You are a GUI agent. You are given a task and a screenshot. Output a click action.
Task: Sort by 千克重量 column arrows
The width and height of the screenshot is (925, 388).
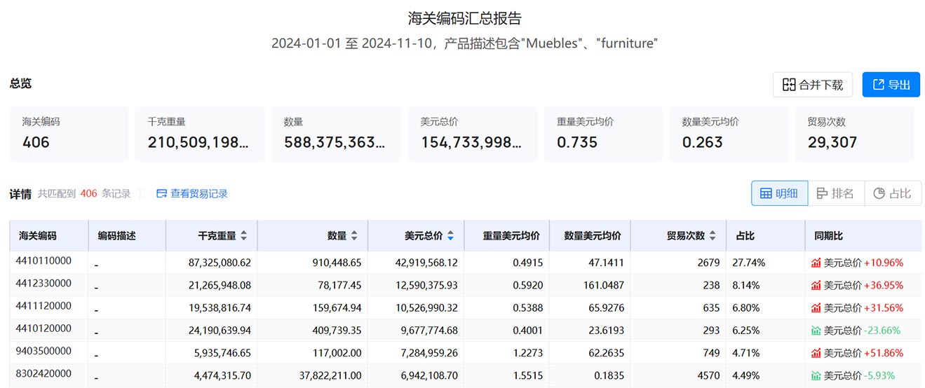(x=243, y=236)
